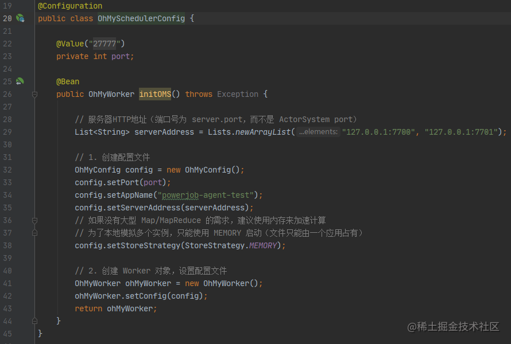The height and width of the screenshot is (344, 511).
Task: Click the @Configuration annotation
Action: 70,6
